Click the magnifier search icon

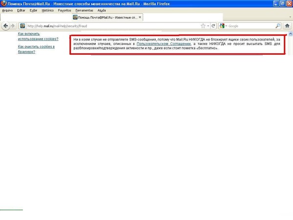click(x=278, y=26)
